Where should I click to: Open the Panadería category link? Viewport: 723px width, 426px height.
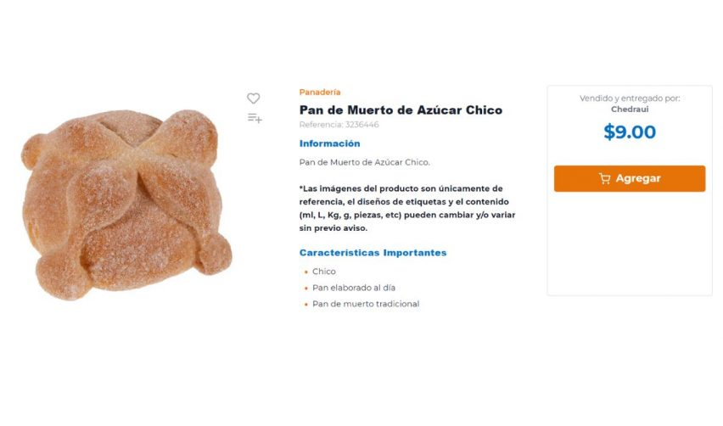[320, 92]
